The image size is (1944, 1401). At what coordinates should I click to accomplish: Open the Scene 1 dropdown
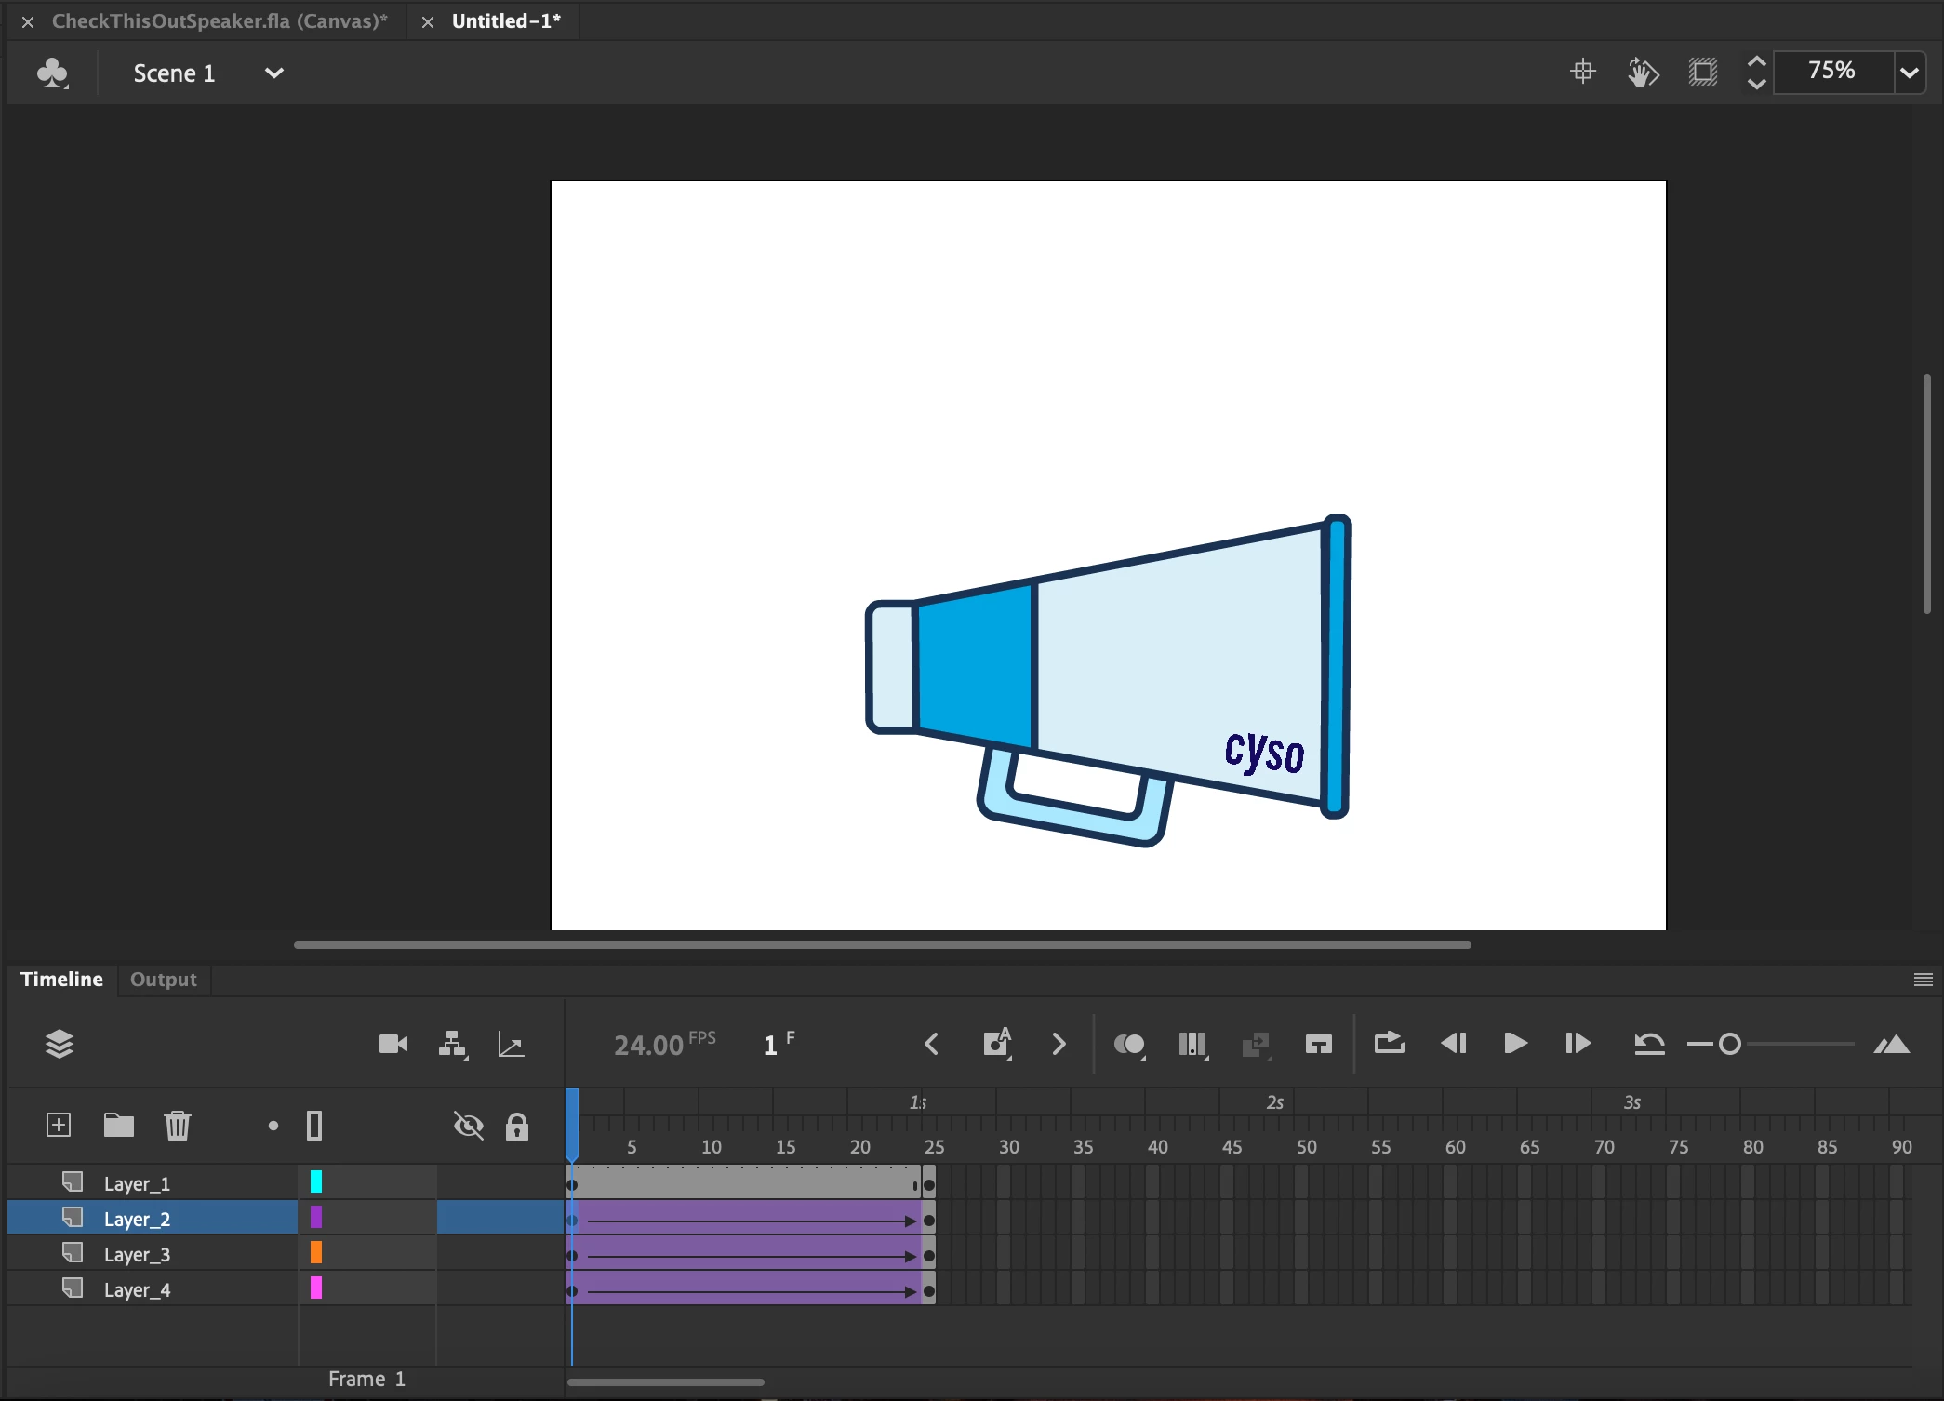pos(273,73)
